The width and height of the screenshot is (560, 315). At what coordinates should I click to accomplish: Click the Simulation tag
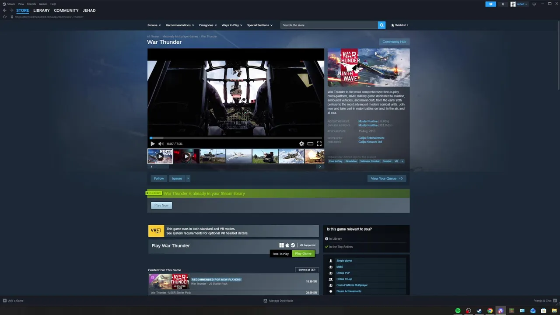pyautogui.click(x=351, y=161)
